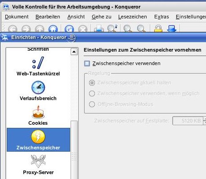The width and height of the screenshot is (206, 179).
Task: Open the Cookies cake icon
Action: (x=38, y=112)
